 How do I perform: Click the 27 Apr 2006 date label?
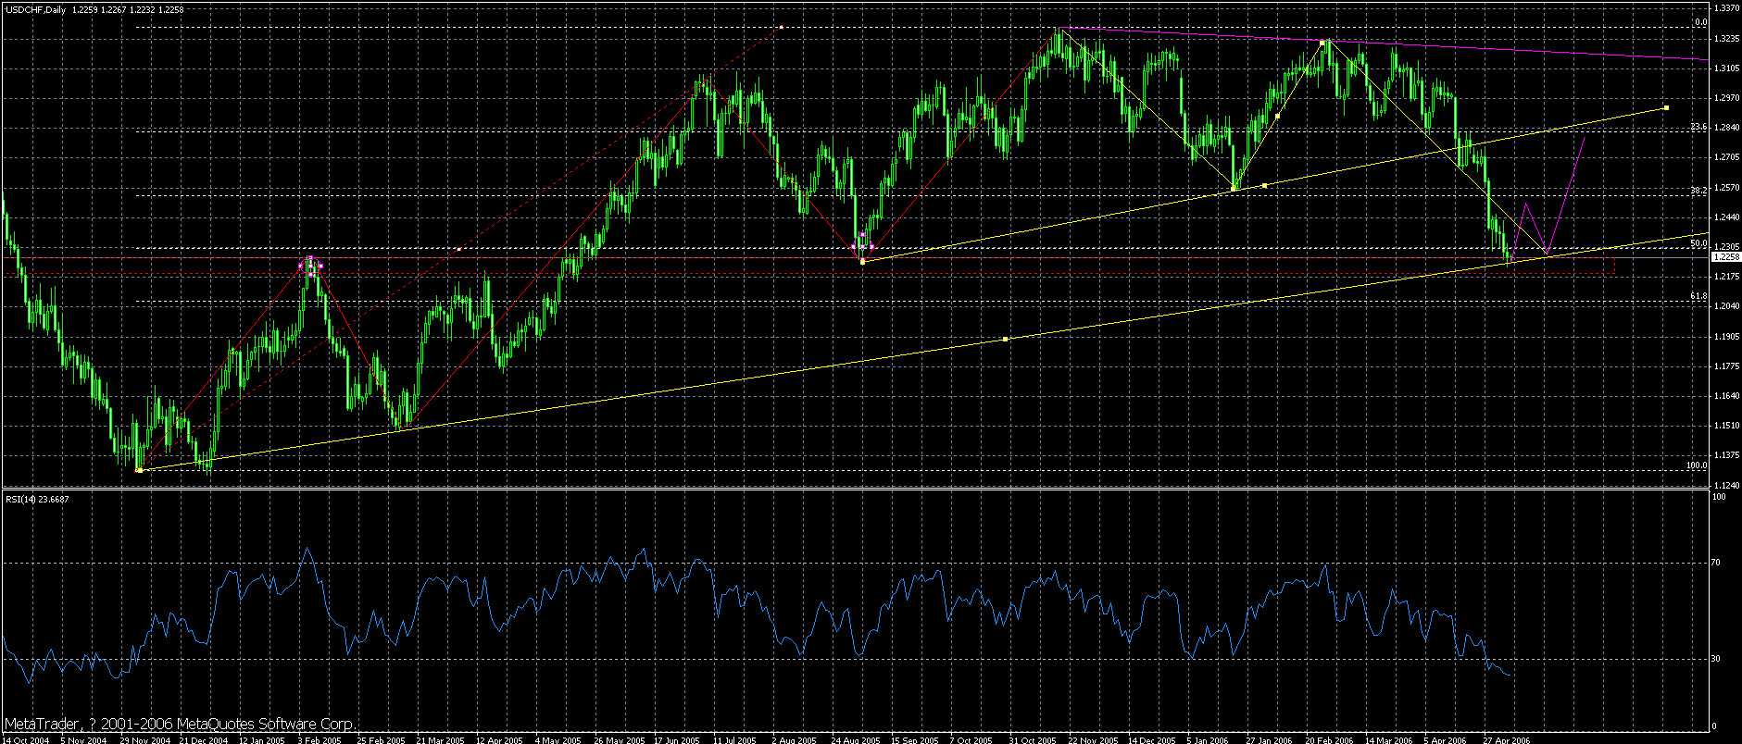1507,739
